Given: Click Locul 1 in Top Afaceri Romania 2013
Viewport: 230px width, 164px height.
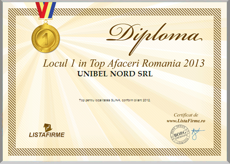Looking at the screenshot, I should click(x=124, y=64).
